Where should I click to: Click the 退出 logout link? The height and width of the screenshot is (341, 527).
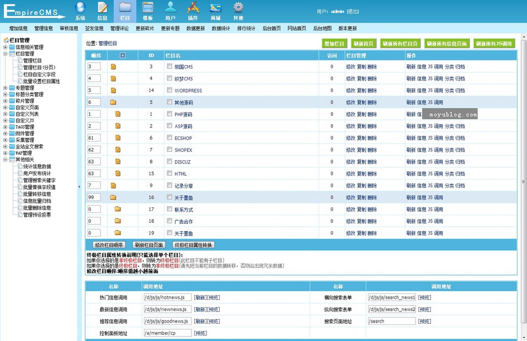[353, 12]
